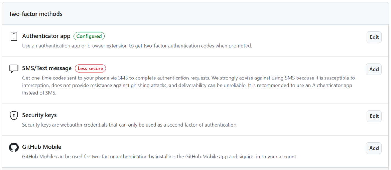Click the Authenticator app phone icon
Screen dimensions: 391x170
tap(14, 36)
